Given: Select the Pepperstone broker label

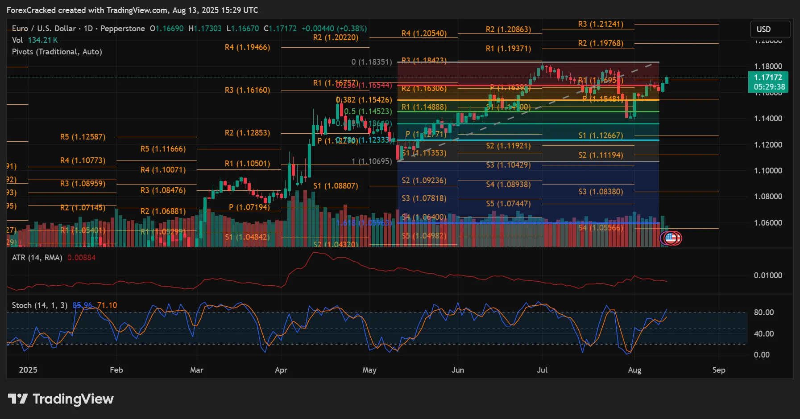Looking at the screenshot, I should point(123,28).
